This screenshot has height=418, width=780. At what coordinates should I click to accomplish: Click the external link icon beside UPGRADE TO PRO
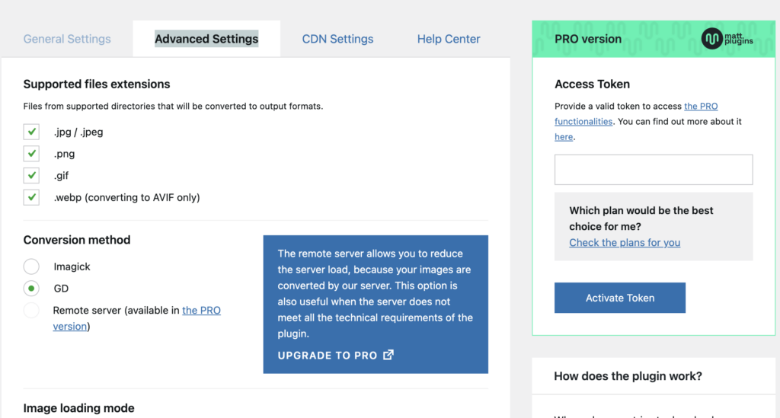388,355
